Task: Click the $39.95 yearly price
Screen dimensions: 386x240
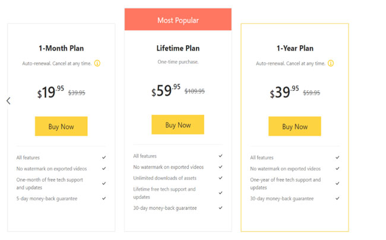Action: [284, 92]
